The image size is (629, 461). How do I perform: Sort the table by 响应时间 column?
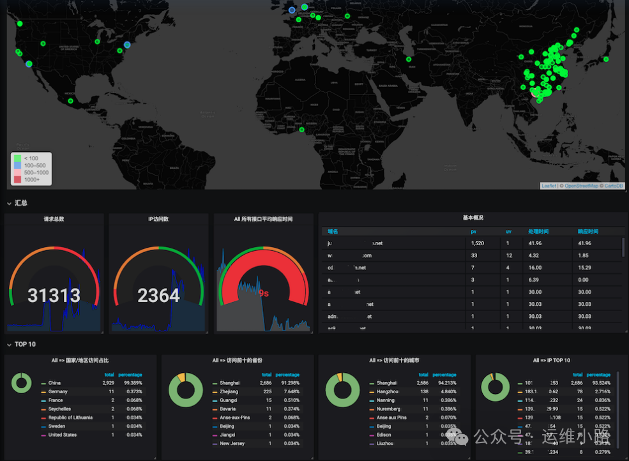(x=587, y=232)
